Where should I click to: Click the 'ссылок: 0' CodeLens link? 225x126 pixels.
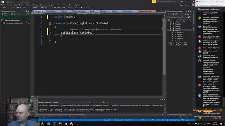(75, 30)
